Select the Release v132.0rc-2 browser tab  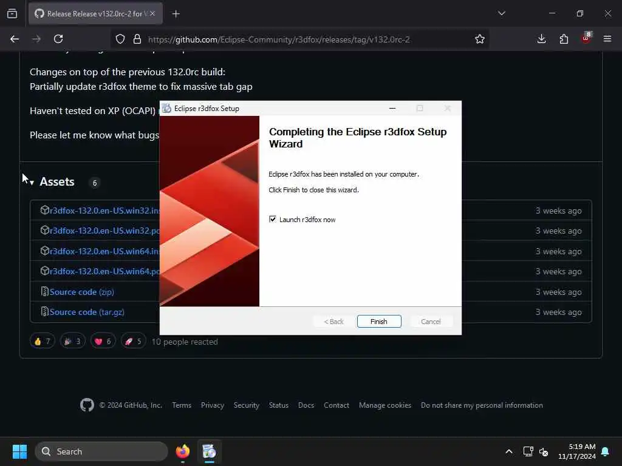(x=95, y=13)
